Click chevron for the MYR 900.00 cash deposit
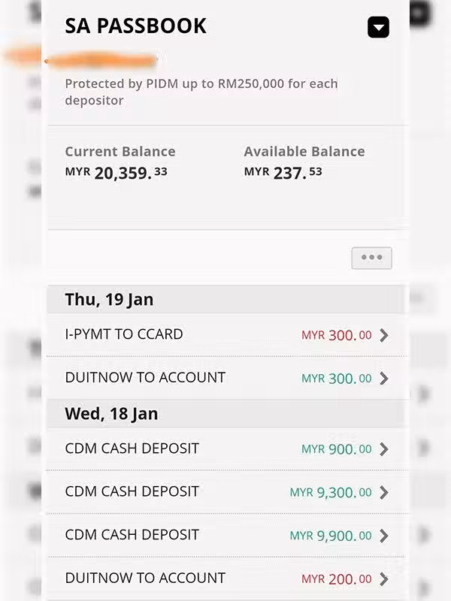This screenshot has width=451, height=601. (x=384, y=449)
